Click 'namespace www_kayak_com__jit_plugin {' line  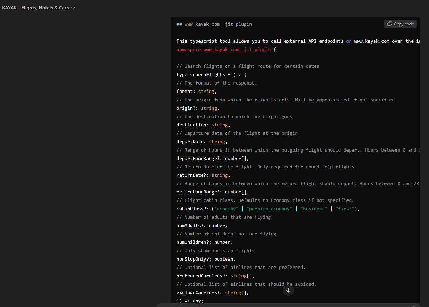pos(226,50)
